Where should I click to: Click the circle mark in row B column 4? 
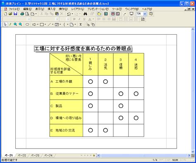pyautogui.click(x=136, y=94)
